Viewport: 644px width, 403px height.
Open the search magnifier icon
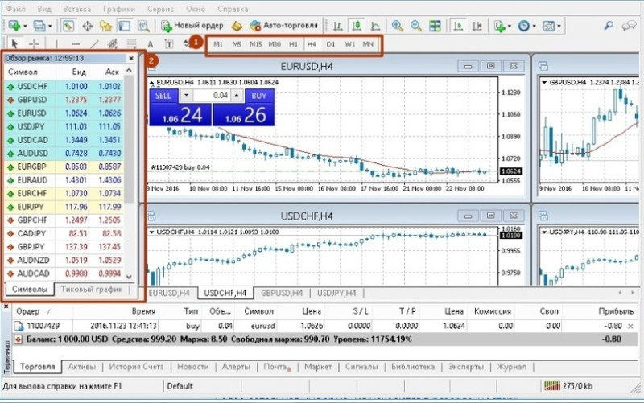point(609,26)
